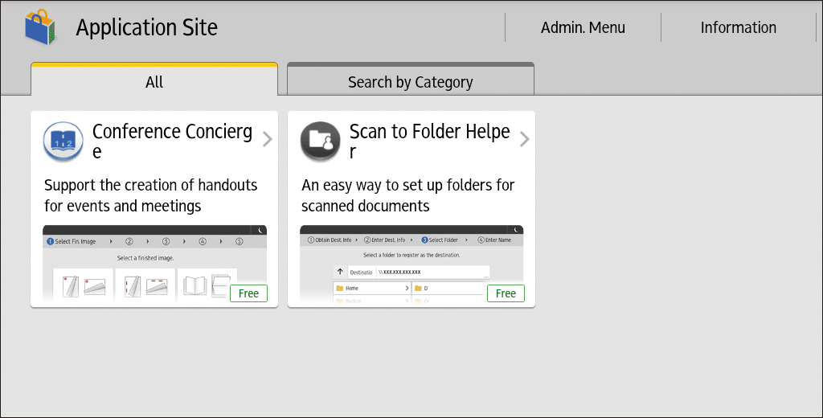The height and width of the screenshot is (418, 823).
Task: Click the moon icon in Scan to Folder preview
Action: tap(517, 230)
